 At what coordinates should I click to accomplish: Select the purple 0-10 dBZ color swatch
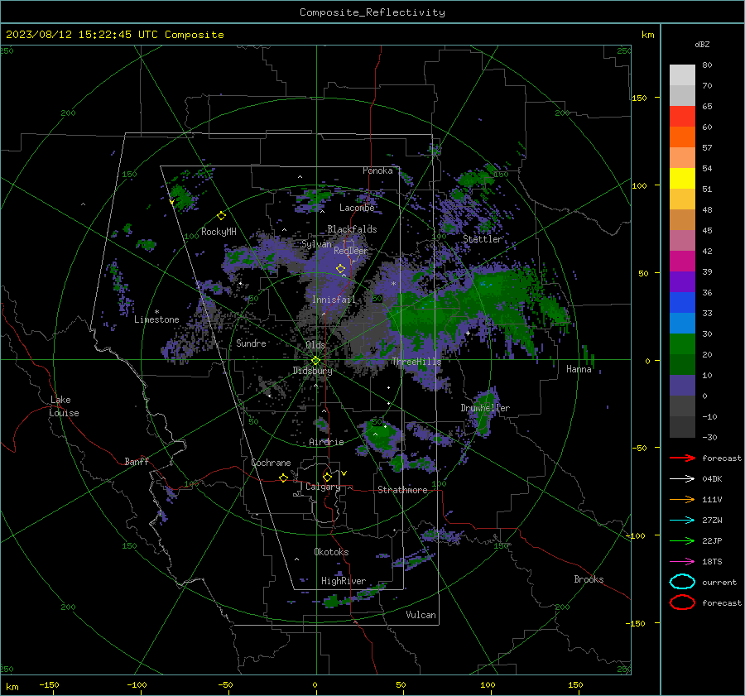click(682, 386)
